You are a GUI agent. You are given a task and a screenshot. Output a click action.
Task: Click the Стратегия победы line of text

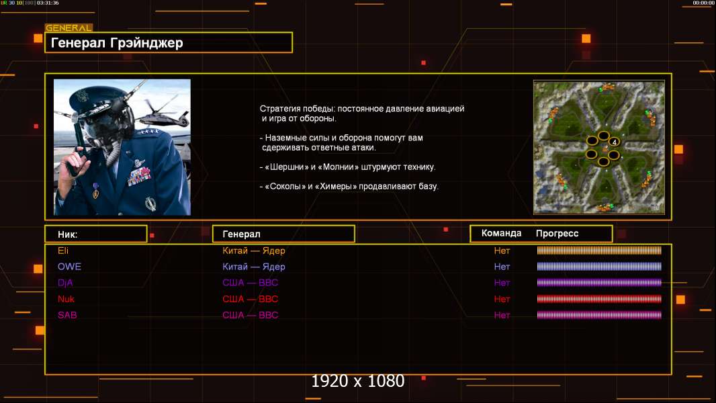click(362, 114)
